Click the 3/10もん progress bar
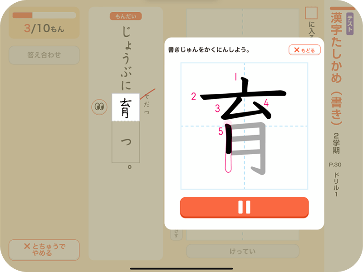This screenshot has width=363, height=272. (44, 15)
